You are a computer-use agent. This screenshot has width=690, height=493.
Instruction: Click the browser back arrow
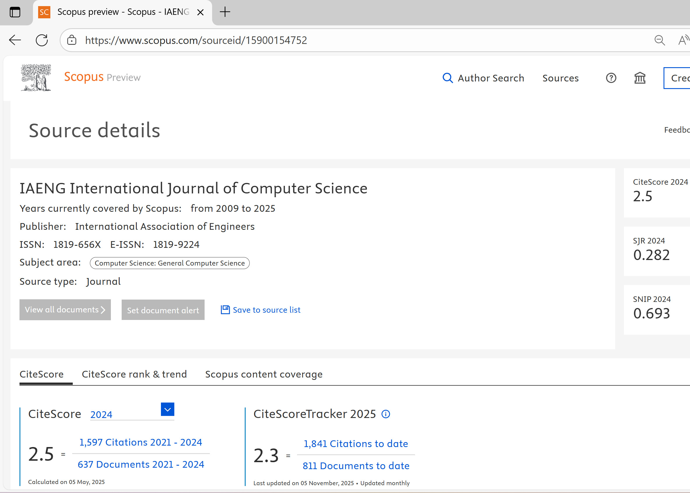tap(15, 40)
